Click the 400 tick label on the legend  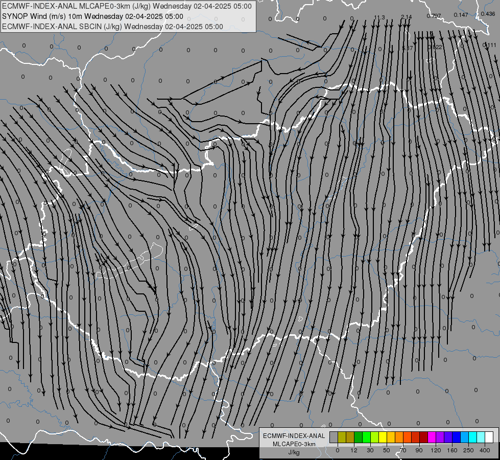(485, 450)
